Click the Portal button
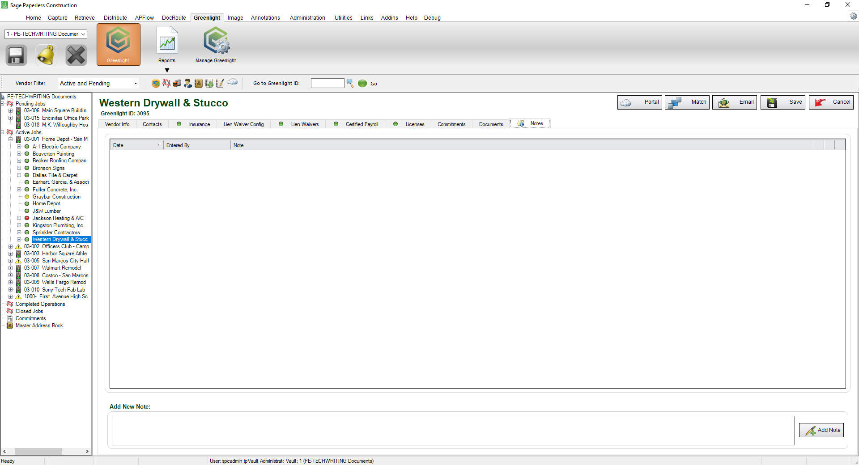859x465 pixels. (640, 102)
